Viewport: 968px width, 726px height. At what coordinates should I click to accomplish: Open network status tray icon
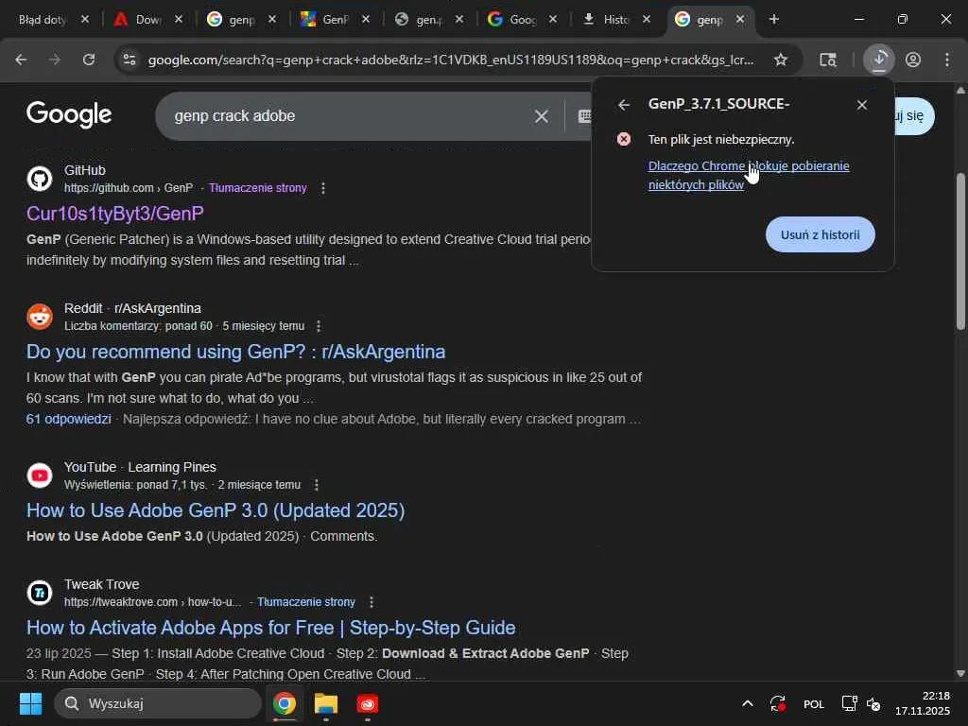click(x=849, y=703)
